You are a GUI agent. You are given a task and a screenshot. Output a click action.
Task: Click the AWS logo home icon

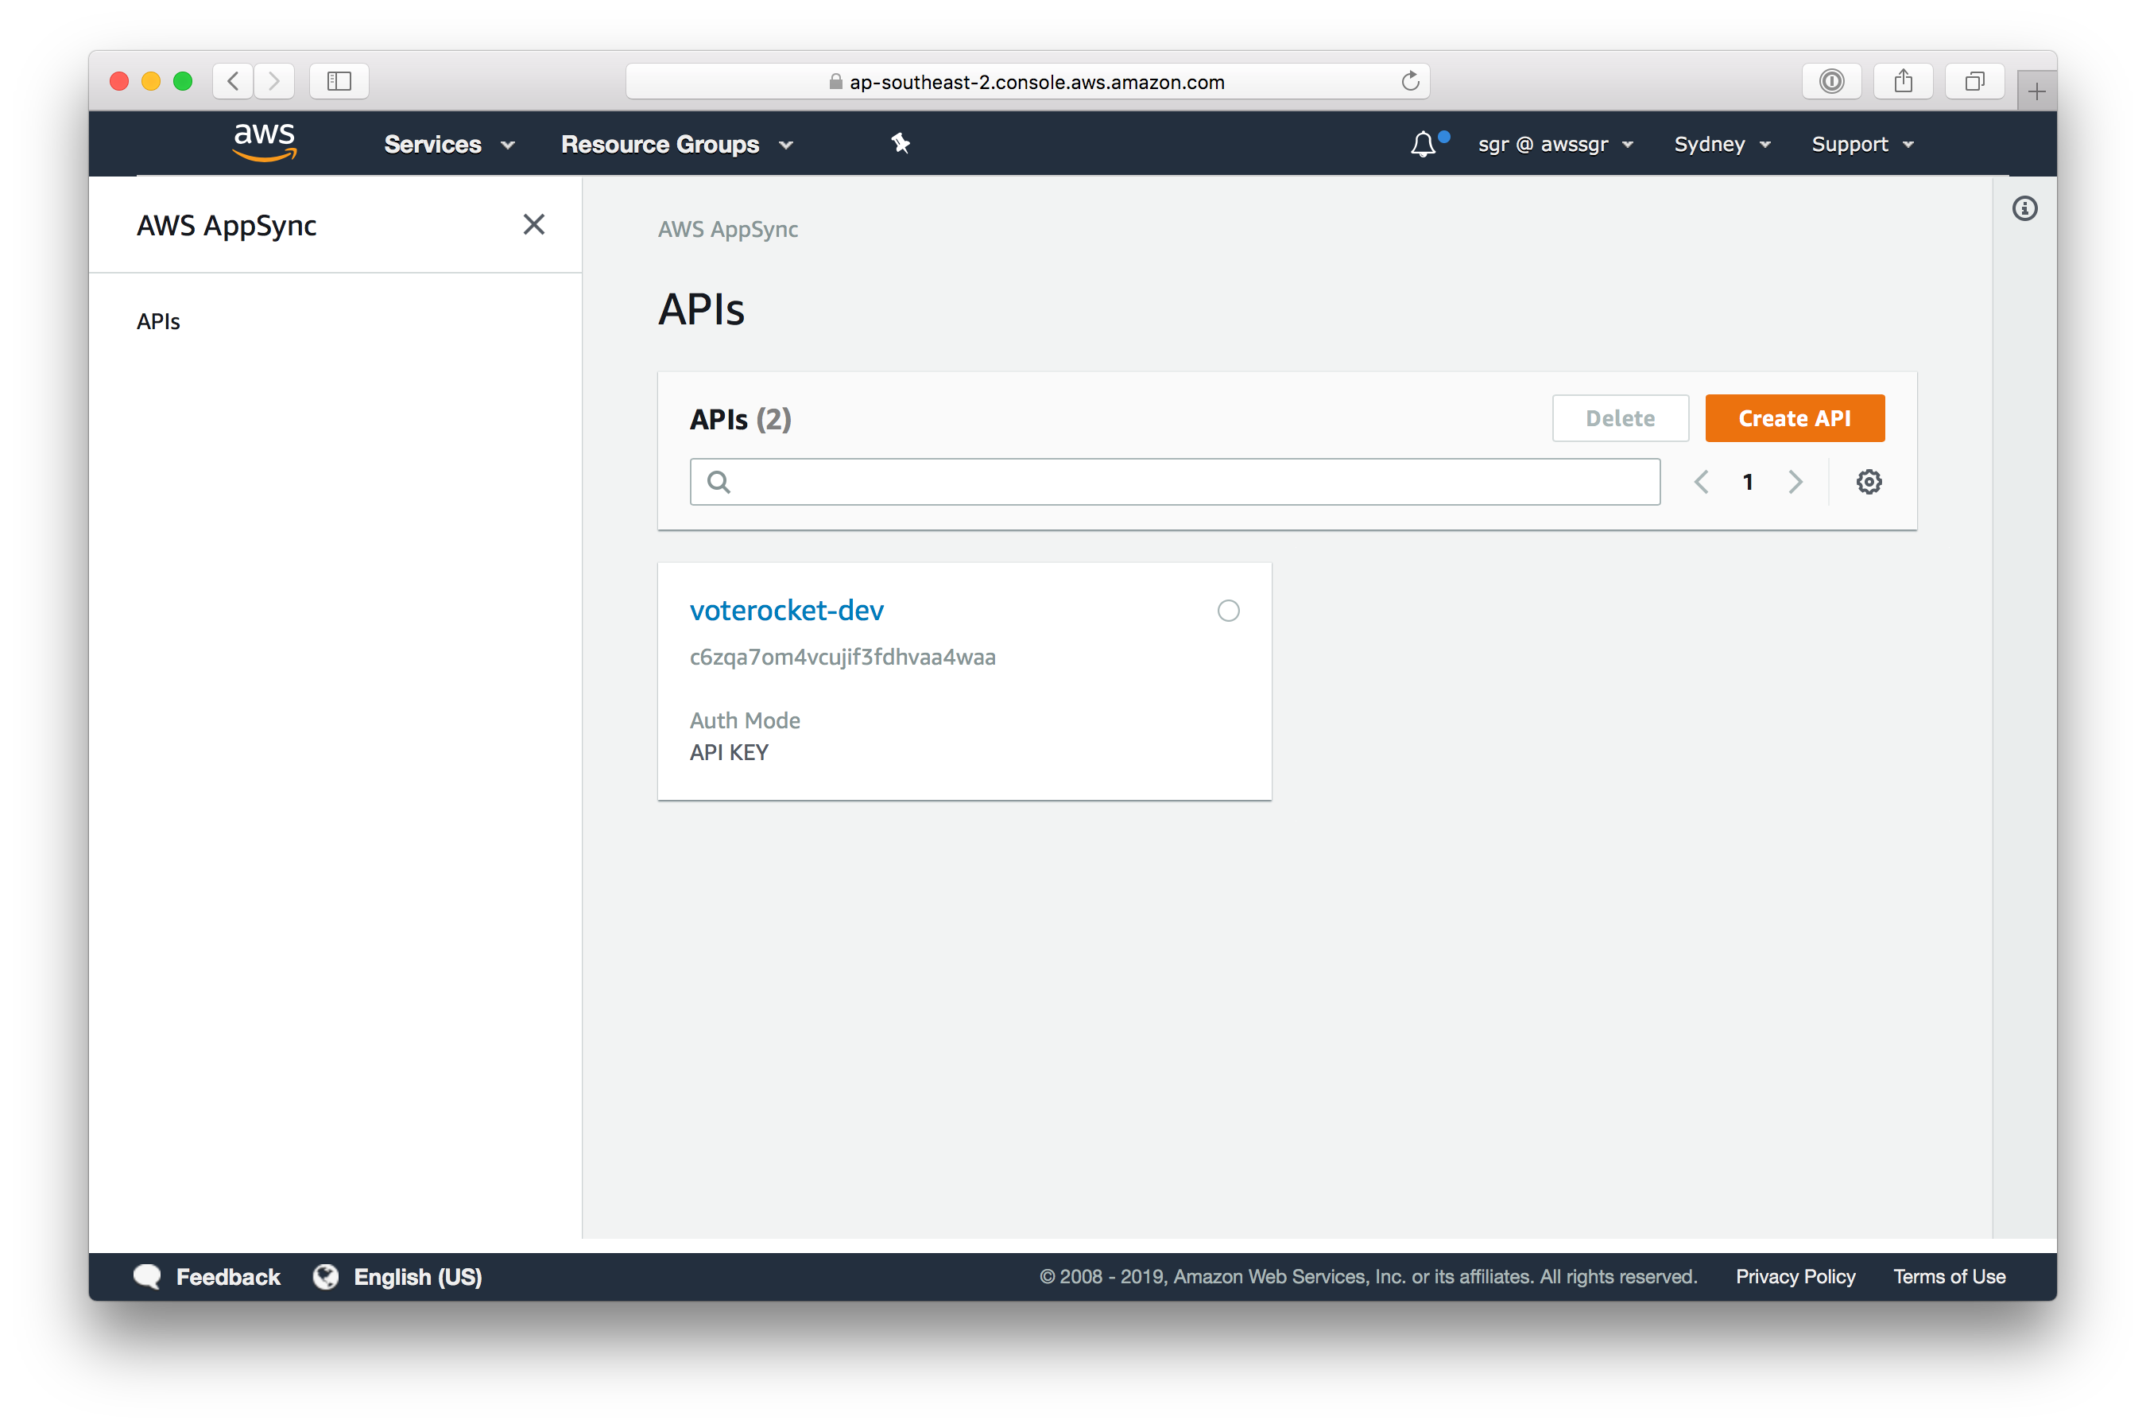pyautogui.click(x=264, y=142)
